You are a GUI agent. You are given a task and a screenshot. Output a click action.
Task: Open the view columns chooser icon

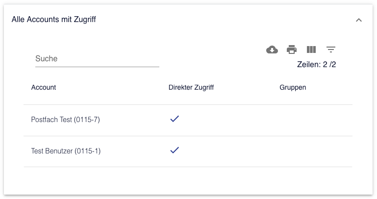tap(311, 50)
